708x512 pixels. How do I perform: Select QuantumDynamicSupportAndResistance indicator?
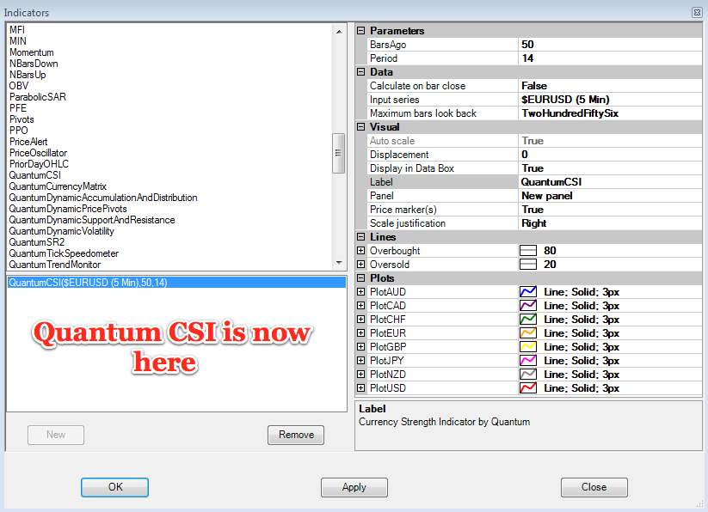click(x=92, y=220)
